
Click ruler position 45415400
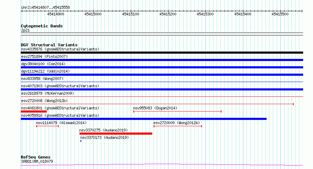coord(243,14)
